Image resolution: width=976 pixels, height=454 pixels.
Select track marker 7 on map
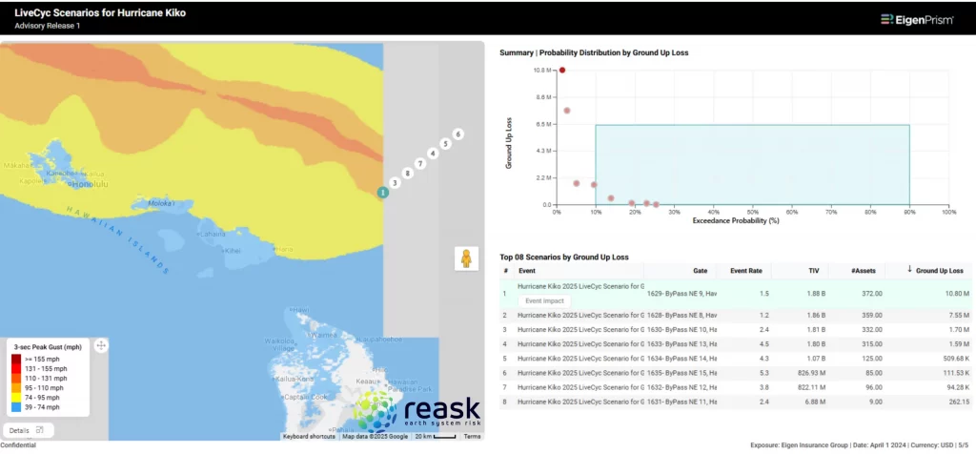419,164
